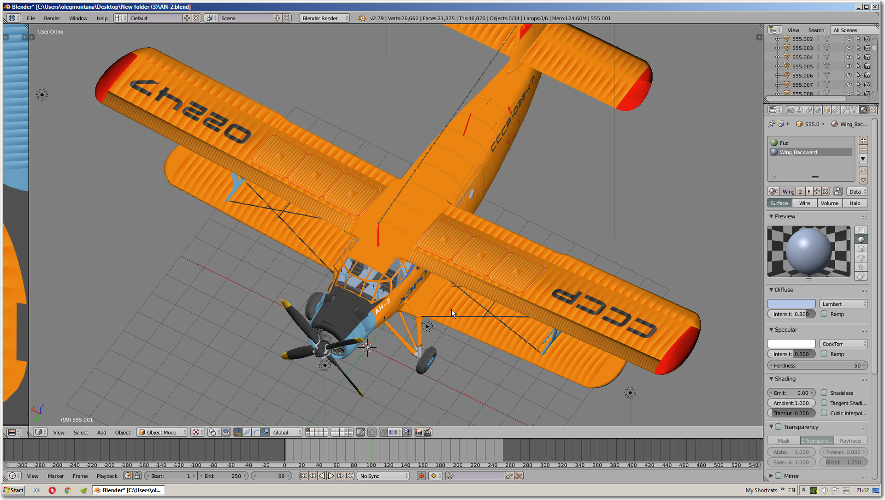
Task: Open the Object Mode dropdown
Action: click(x=162, y=432)
